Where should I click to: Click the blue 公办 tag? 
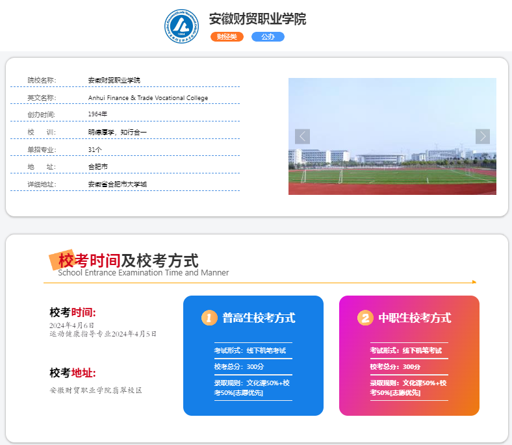point(268,36)
